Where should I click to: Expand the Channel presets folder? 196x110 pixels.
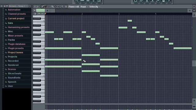pyautogui.click(x=17, y=14)
